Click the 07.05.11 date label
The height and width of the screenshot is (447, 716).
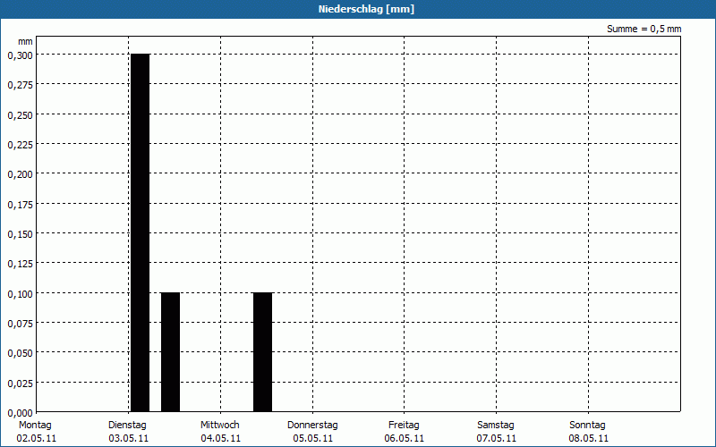[x=497, y=439]
